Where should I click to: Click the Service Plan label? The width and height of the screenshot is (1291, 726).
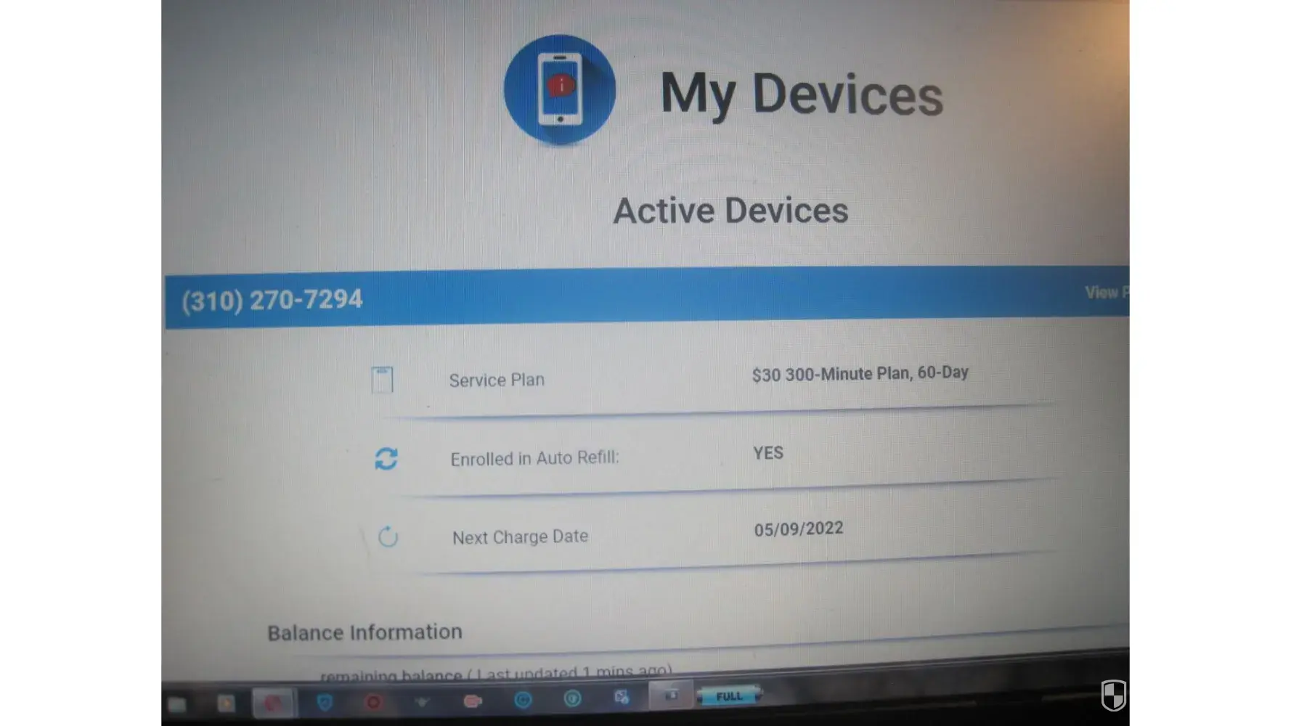click(x=497, y=380)
